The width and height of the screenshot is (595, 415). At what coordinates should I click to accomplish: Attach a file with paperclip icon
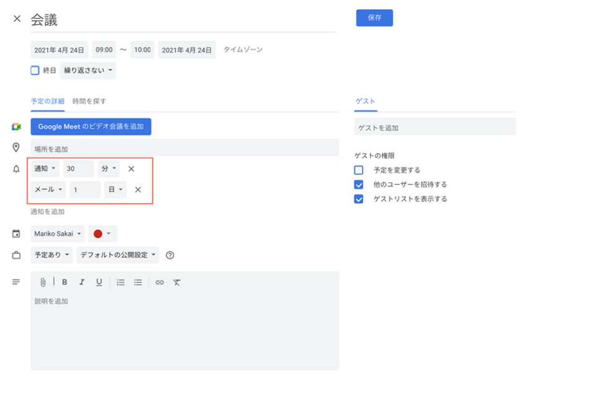coord(43,282)
